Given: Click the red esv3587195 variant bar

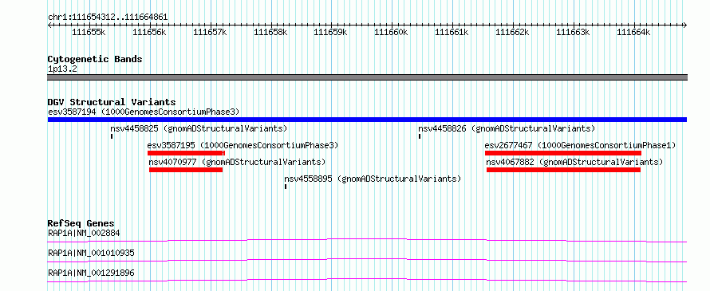Looking at the screenshot, I should point(186,153).
